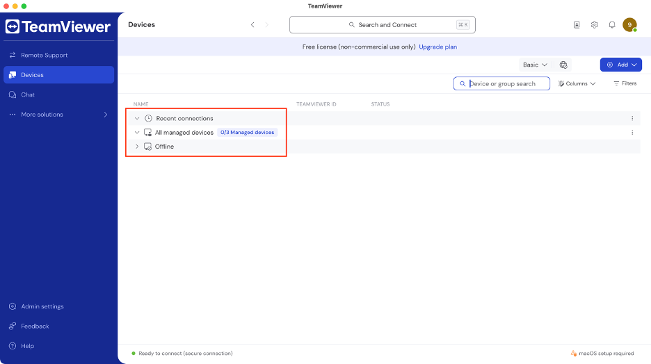Click the Search and Connect field

(x=382, y=25)
